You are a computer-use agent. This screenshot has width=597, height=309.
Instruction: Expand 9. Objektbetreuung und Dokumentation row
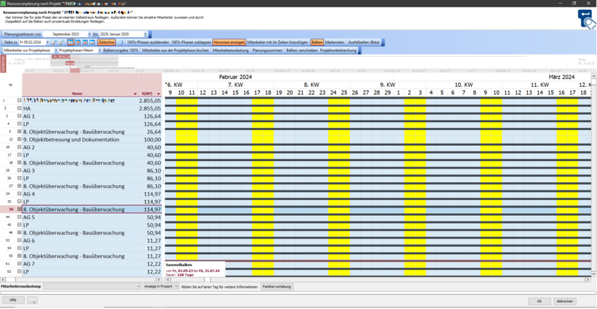pyautogui.click(x=19, y=140)
